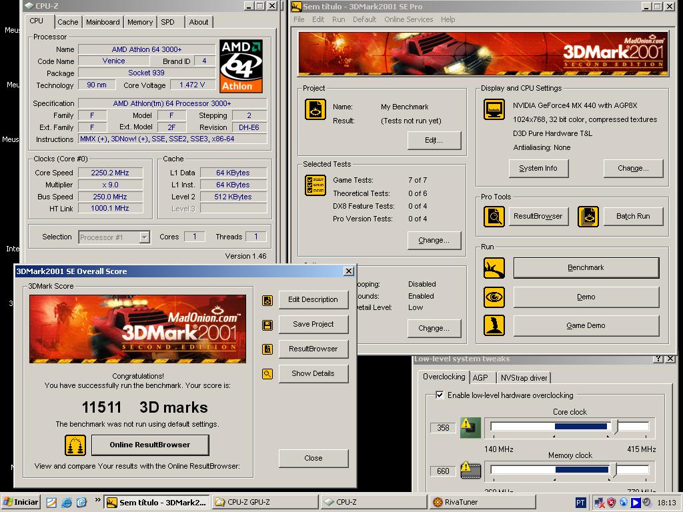
Task: Click the blue play-arrow tray icon
Action: 636,503
